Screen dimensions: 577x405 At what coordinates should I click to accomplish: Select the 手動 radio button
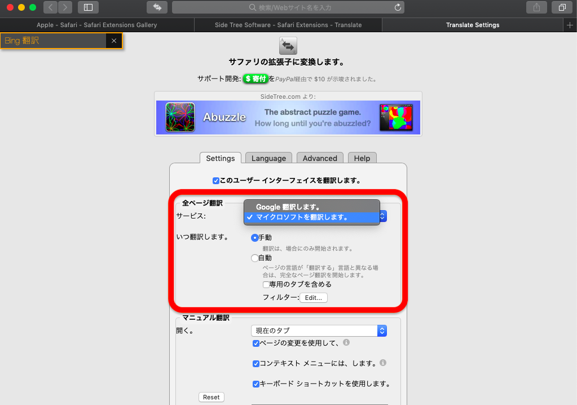(x=254, y=238)
